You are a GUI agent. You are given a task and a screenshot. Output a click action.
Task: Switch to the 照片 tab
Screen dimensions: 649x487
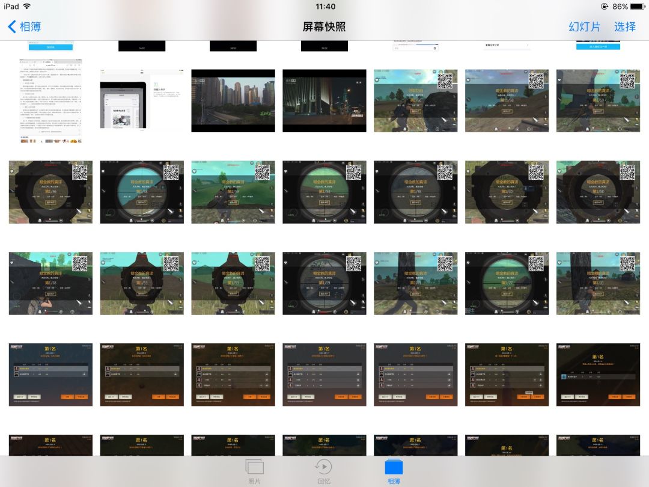pyautogui.click(x=254, y=472)
